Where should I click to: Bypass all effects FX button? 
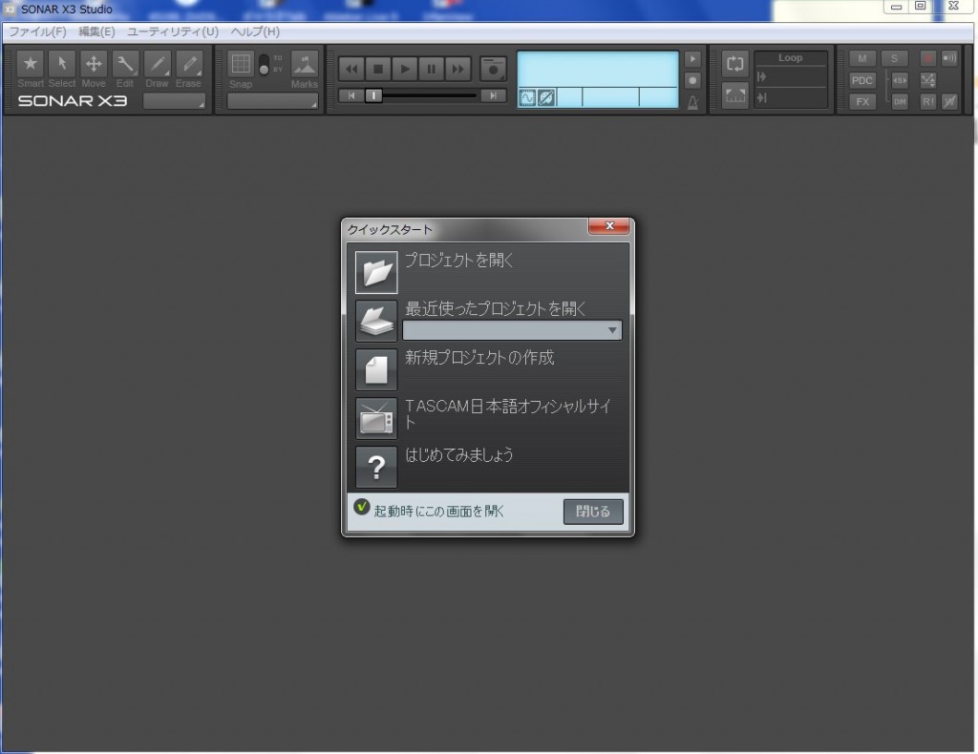(x=862, y=101)
